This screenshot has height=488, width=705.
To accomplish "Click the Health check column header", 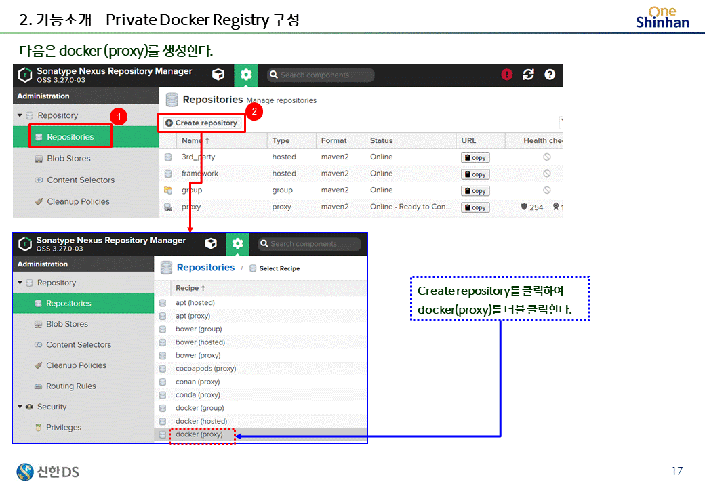I will pos(533,141).
